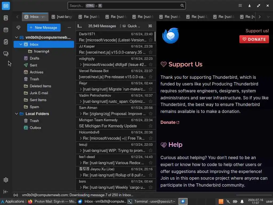Screen dimensions: 273x205
Task: Open the Thunderbird hamburger menu
Action: pos(240,6)
